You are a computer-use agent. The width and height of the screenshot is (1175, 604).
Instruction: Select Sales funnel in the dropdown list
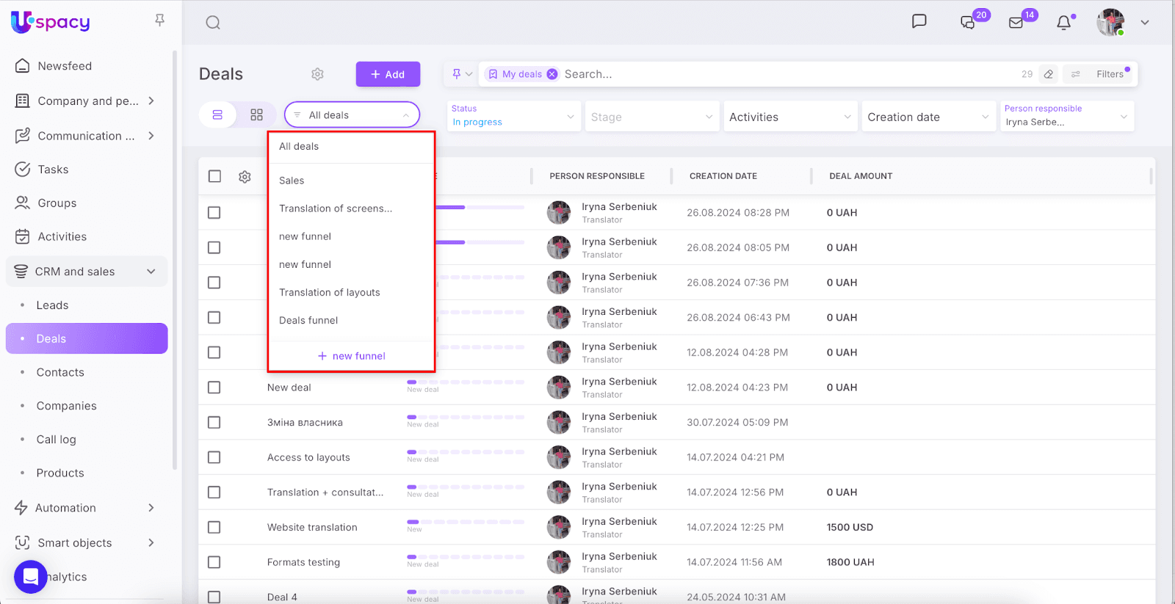pos(292,181)
